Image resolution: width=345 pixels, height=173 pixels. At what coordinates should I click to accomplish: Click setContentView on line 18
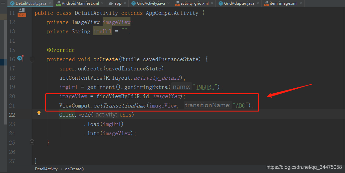point(81,78)
